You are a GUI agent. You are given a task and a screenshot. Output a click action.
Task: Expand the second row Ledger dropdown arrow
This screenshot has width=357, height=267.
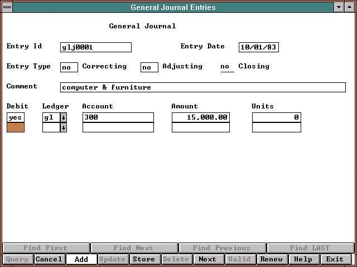point(64,127)
